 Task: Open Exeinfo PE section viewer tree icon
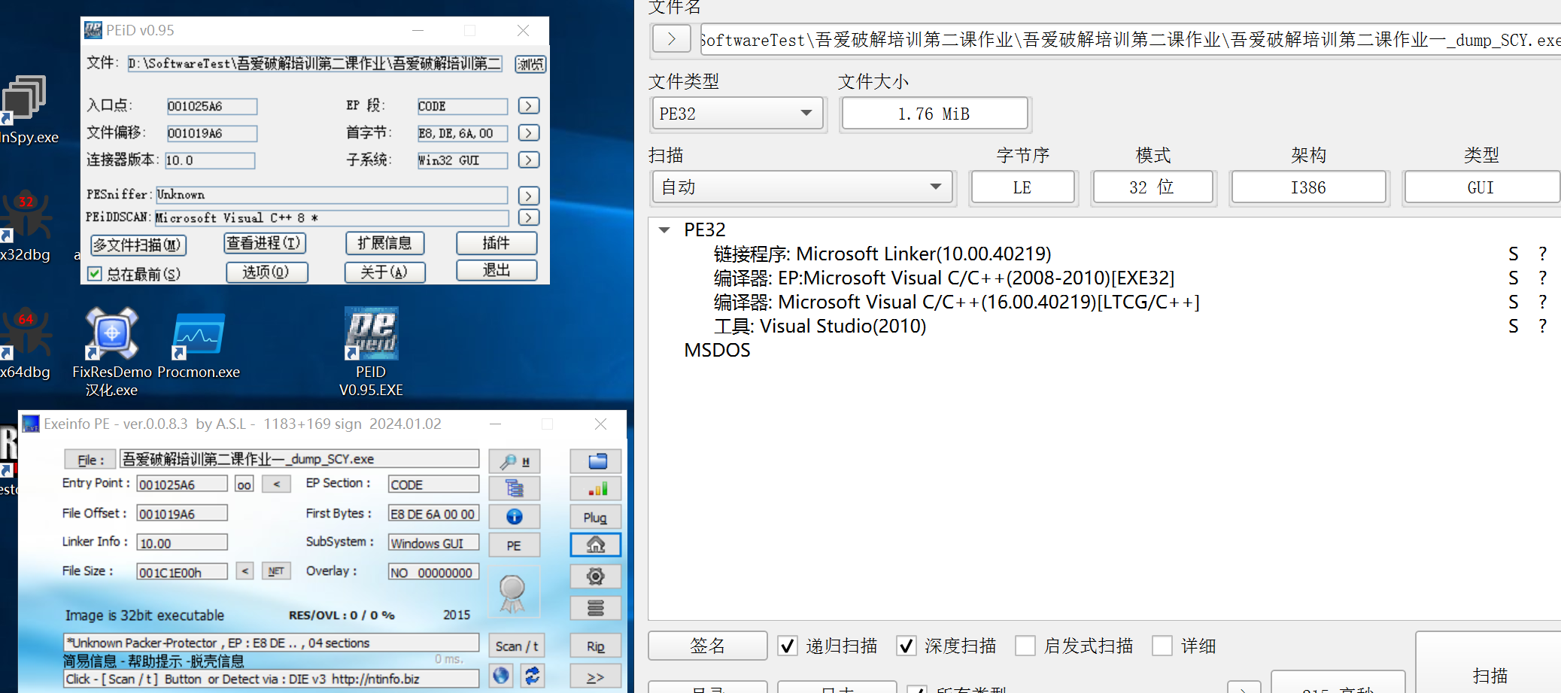pos(515,488)
